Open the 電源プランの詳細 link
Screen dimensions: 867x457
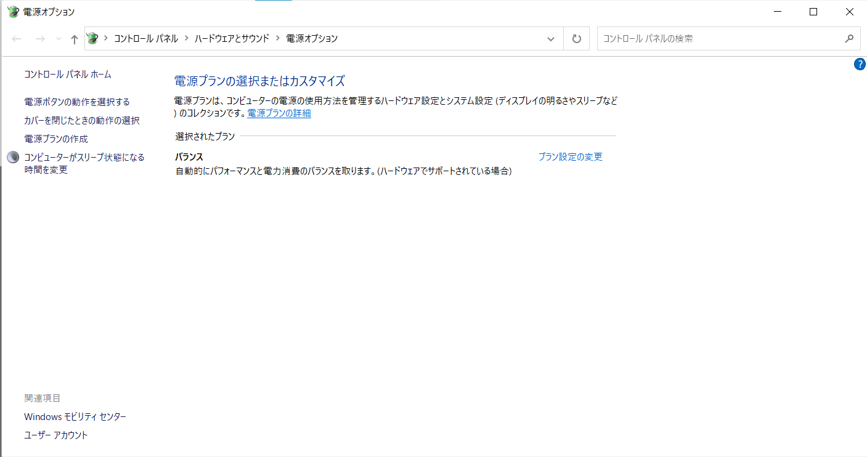279,113
